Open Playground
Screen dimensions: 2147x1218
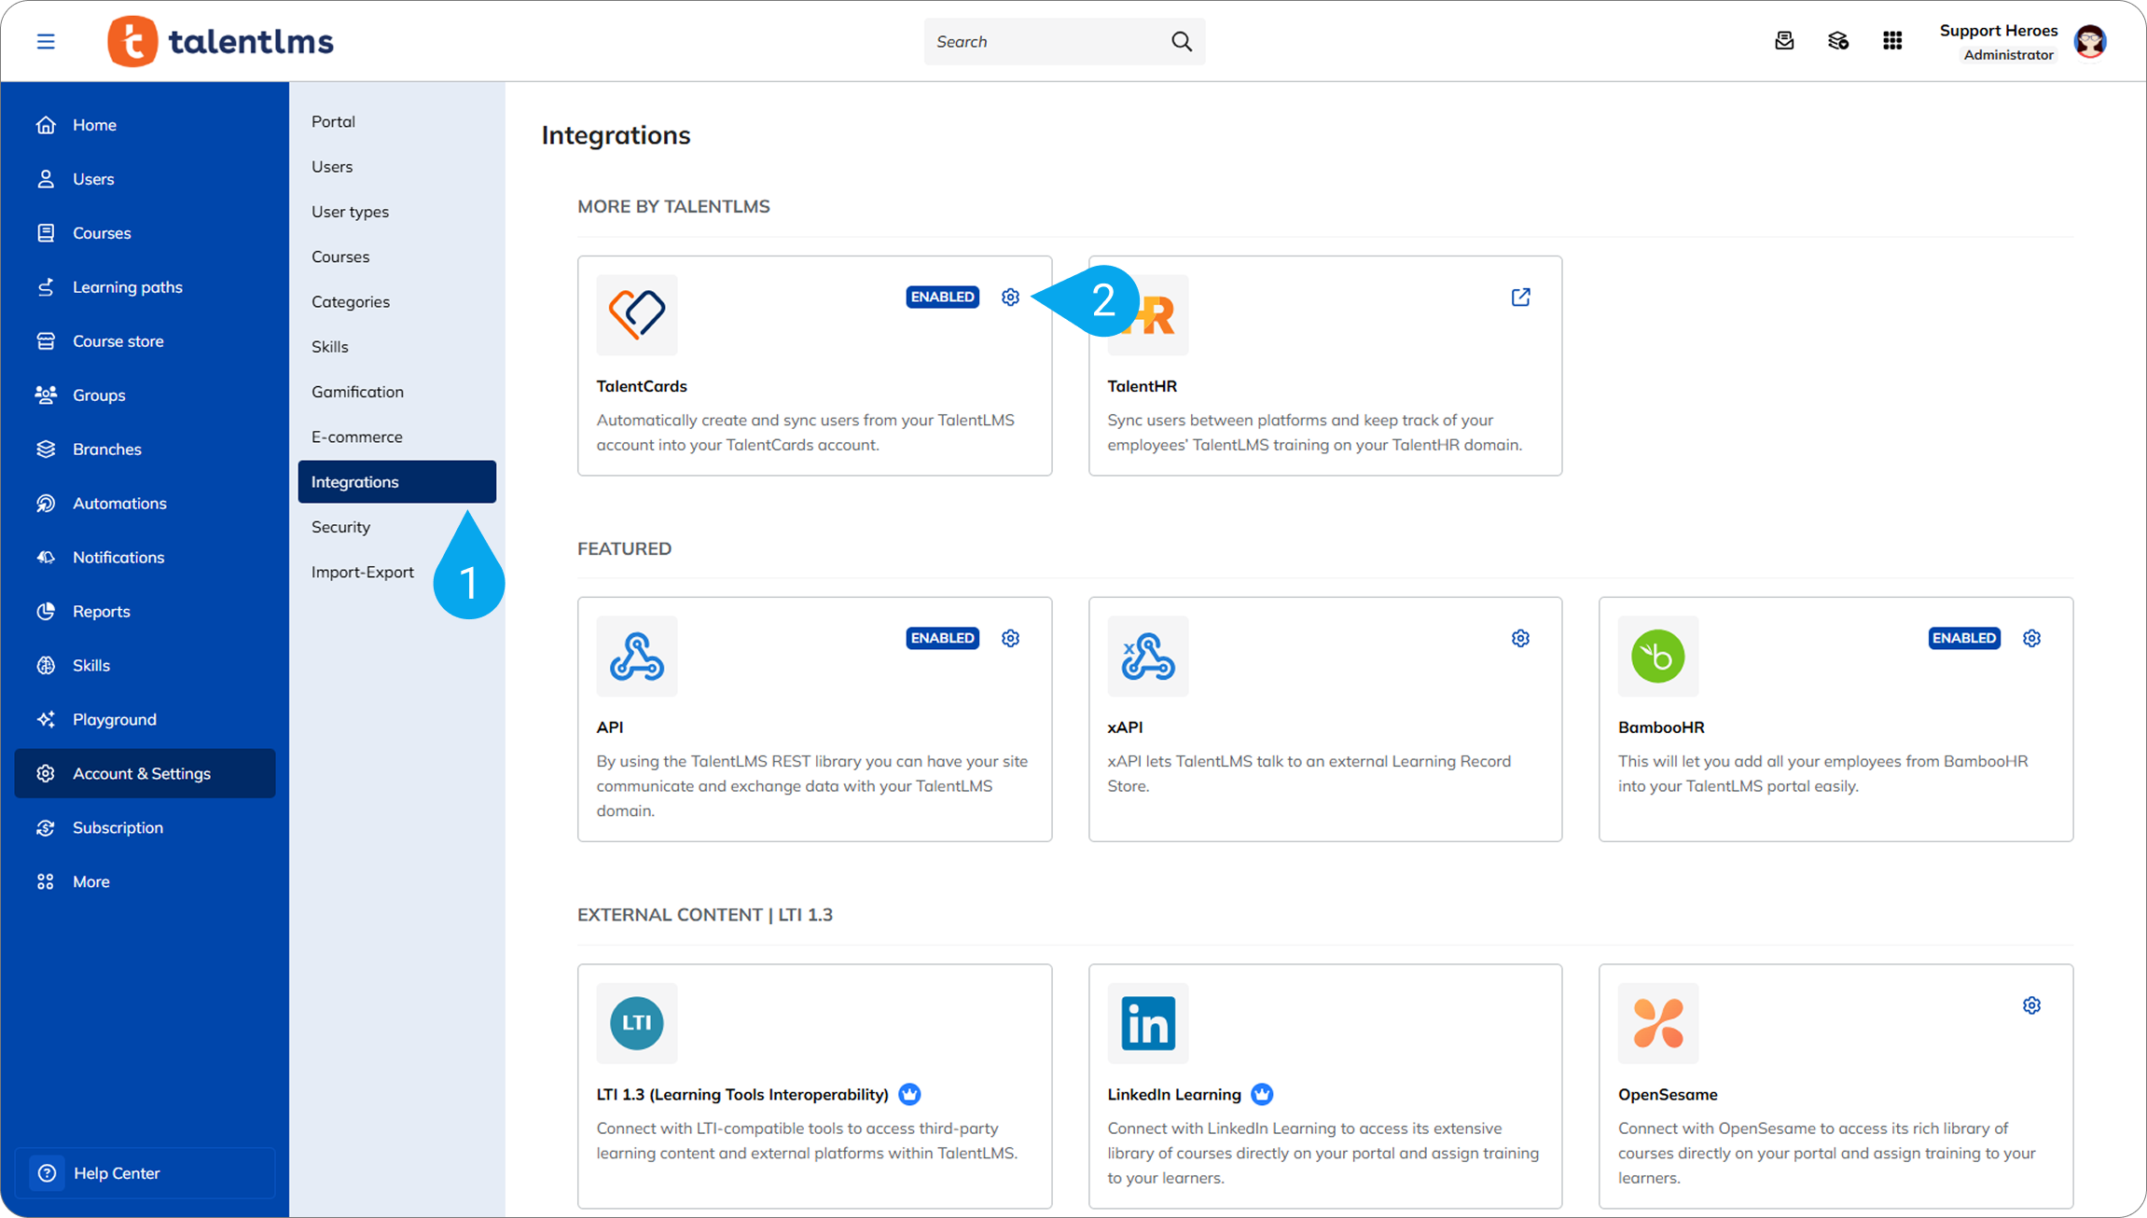click(x=145, y=720)
